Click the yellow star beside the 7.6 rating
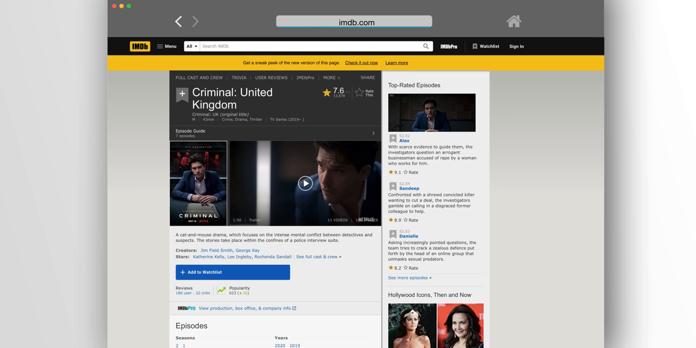 (326, 92)
